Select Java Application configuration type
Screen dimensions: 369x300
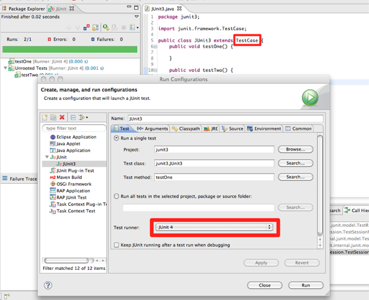point(70,151)
